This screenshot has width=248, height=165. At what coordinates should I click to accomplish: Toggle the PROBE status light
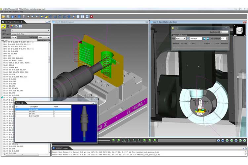(x=124, y=140)
